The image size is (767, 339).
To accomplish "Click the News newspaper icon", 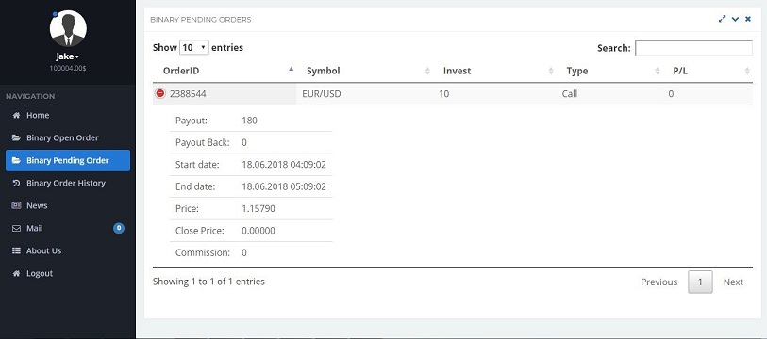I will pos(16,205).
